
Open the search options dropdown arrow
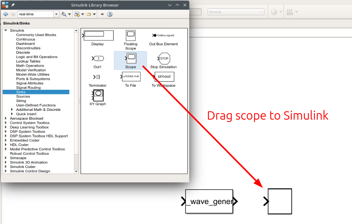(69, 14)
